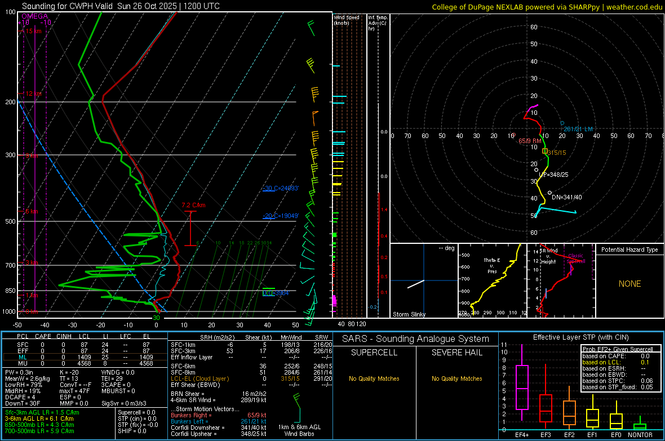Click the K = -20 index value
Viewport: 665px width, 441px height.
point(69,372)
